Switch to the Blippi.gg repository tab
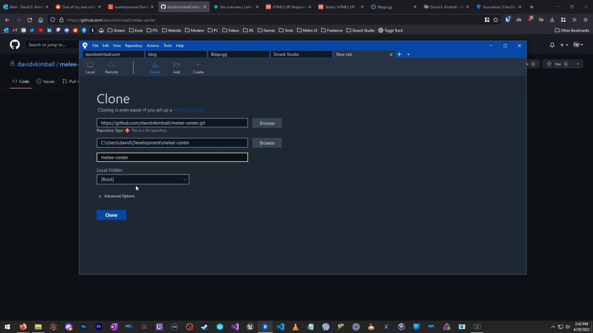This screenshot has width=593, height=333. pos(238,54)
